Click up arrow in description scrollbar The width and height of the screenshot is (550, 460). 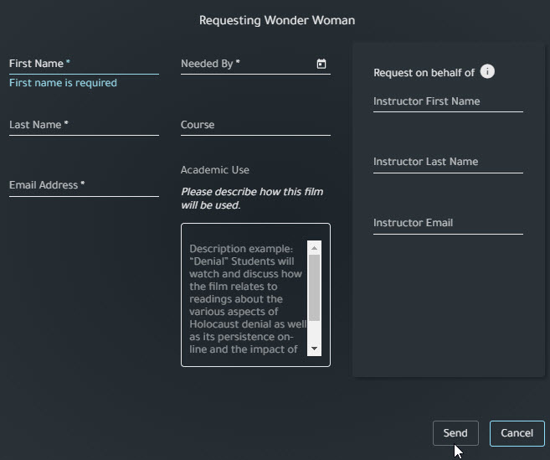point(314,248)
